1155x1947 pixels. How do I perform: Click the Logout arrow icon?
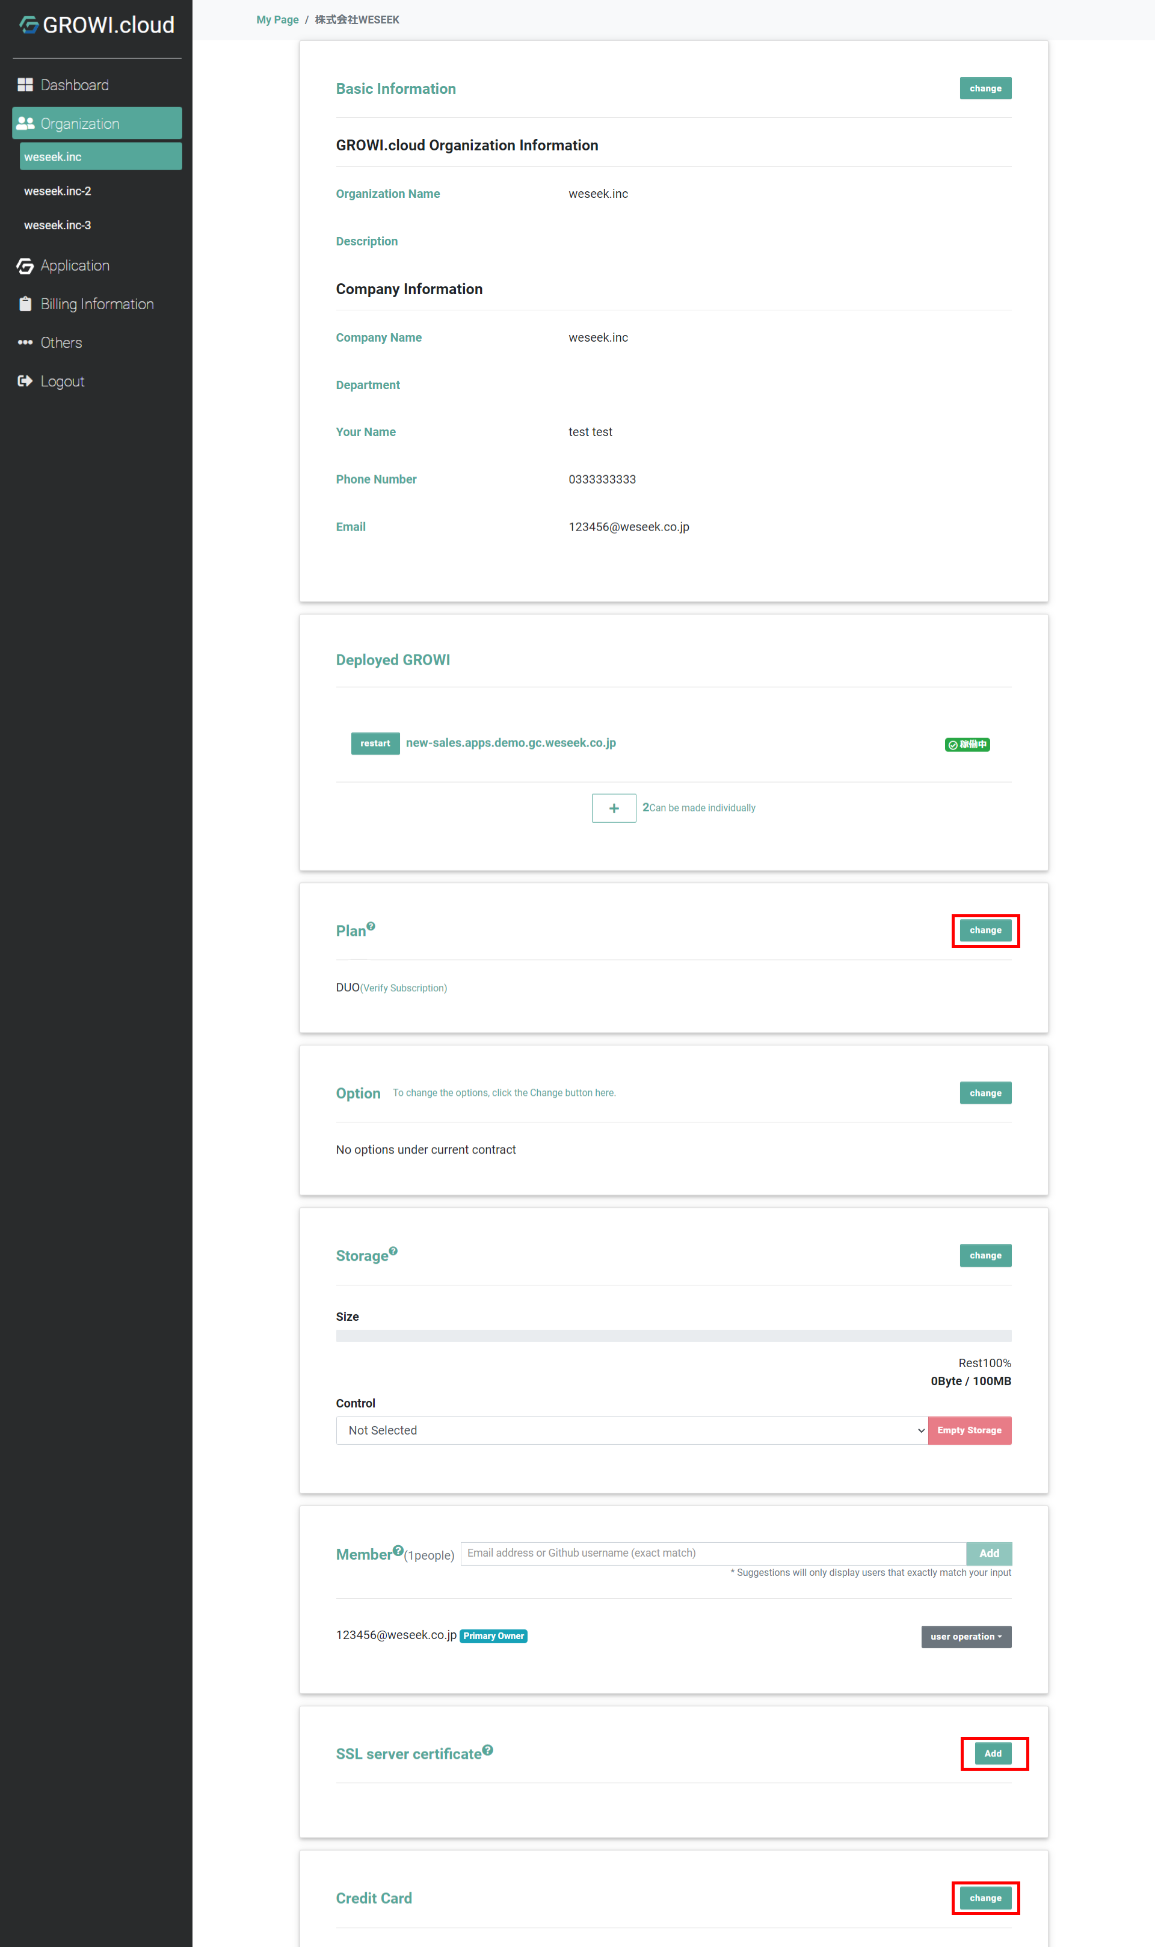click(25, 381)
